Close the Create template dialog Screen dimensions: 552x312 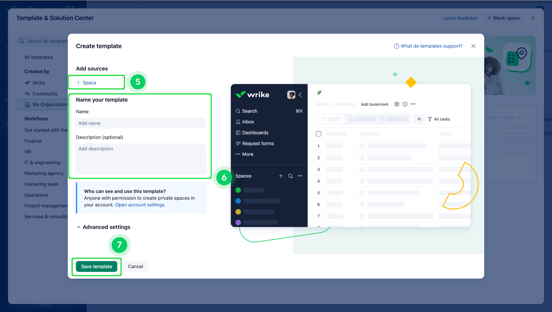tap(473, 46)
